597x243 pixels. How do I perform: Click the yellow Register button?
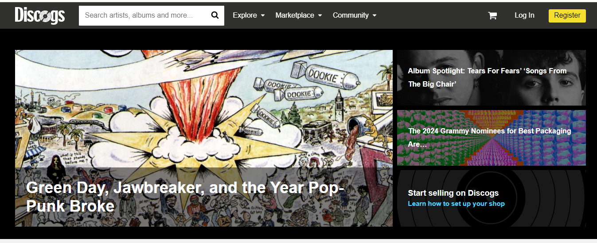coord(567,15)
